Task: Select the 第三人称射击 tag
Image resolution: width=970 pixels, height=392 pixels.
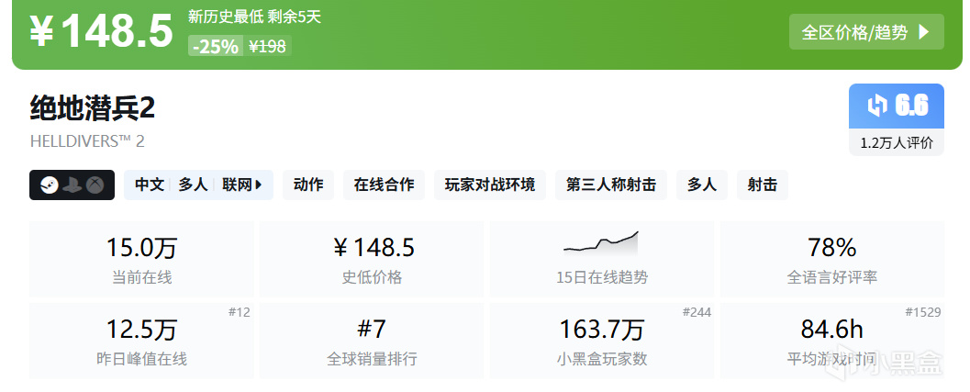Action: 611,185
